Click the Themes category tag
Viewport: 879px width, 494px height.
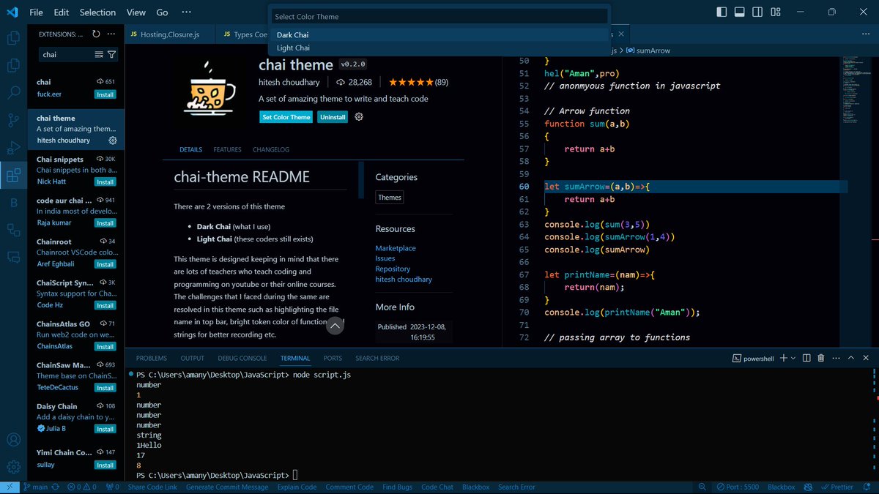coord(390,198)
